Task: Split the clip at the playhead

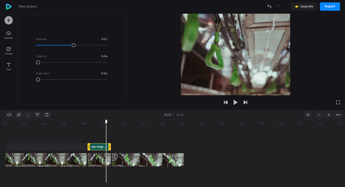Action: coord(9,115)
